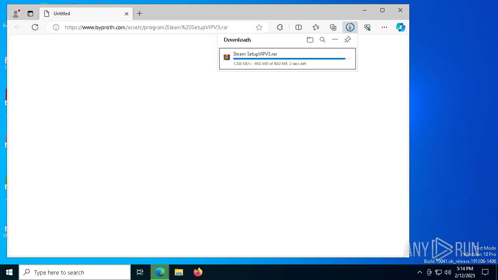
Task: Show hidden system tray icons
Action: point(419,272)
